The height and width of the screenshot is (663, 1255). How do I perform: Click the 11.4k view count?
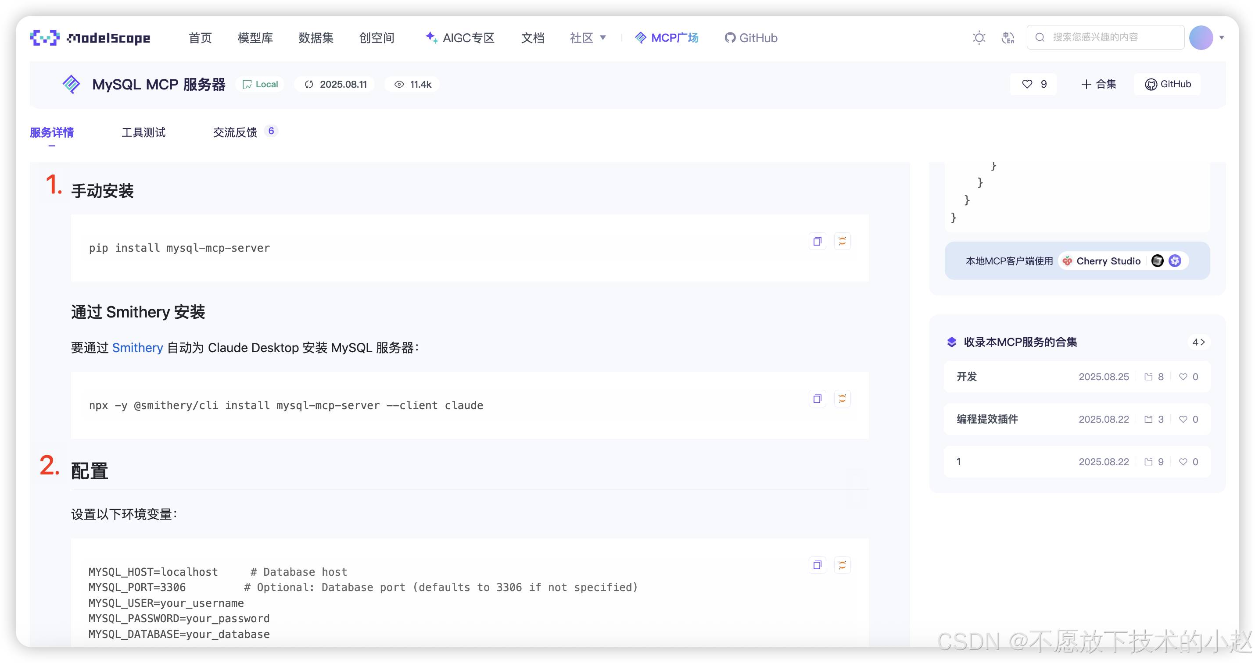[412, 84]
